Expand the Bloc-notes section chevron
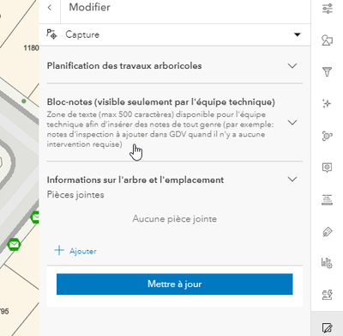343x336 pixels. 292,123
